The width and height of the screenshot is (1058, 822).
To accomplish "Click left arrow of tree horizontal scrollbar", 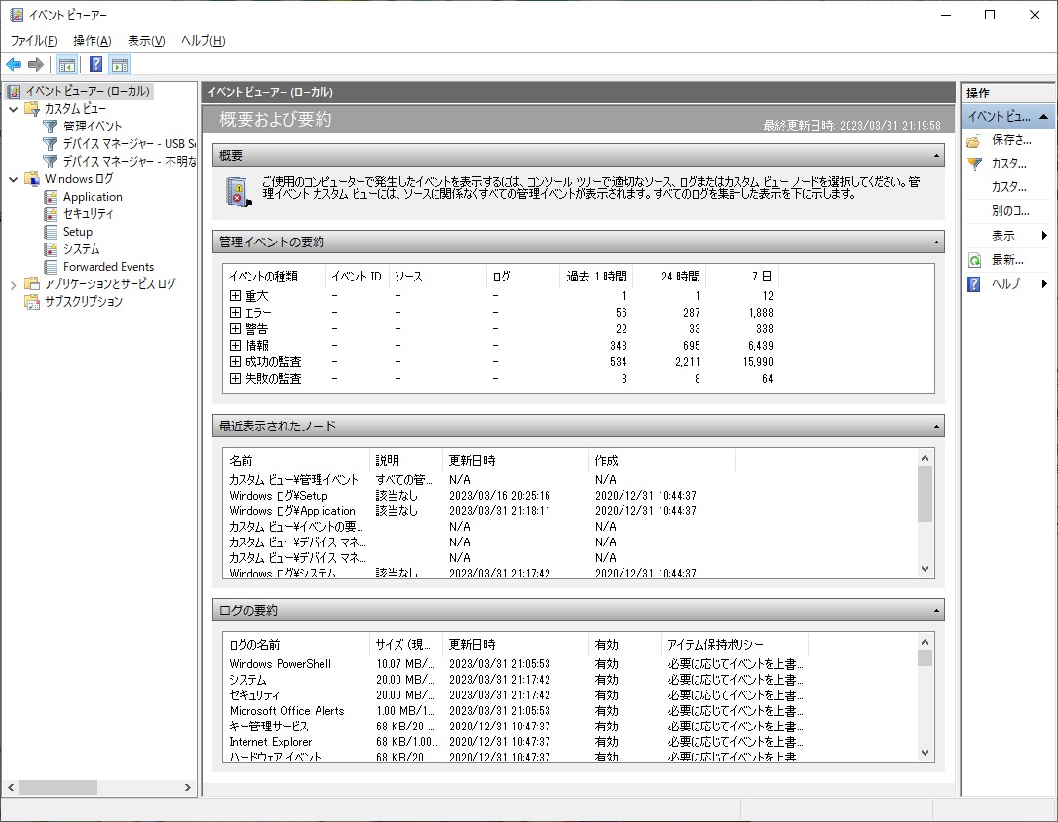I will [11, 787].
